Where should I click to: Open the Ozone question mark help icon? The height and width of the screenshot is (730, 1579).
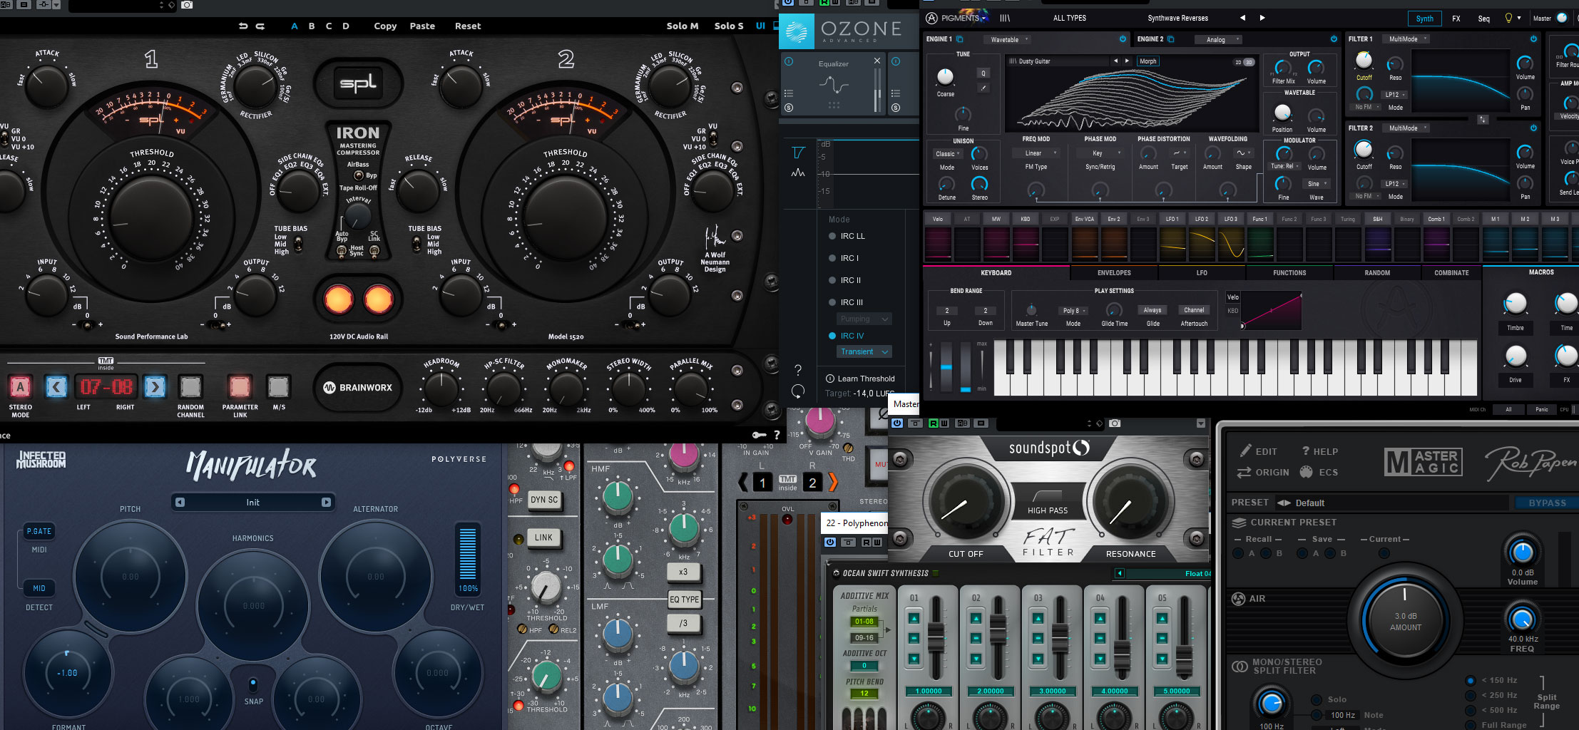[x=798, y=370]
